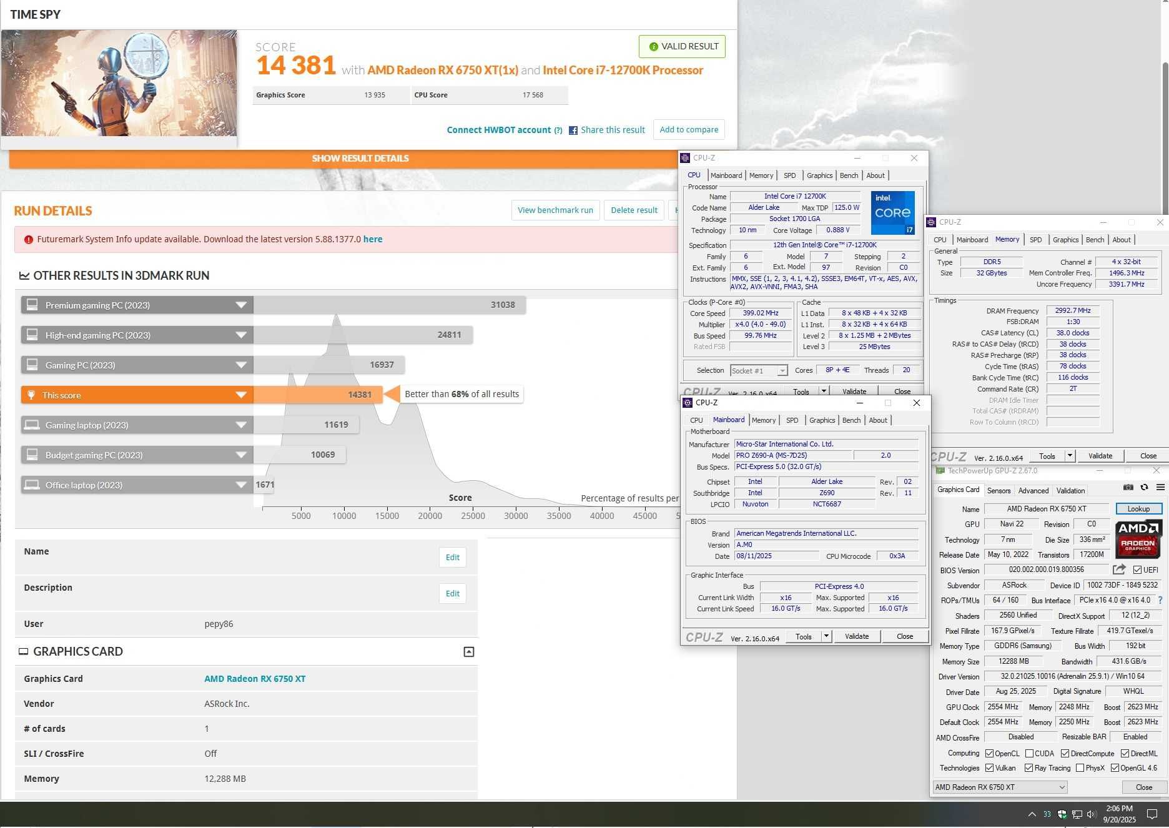Expand the Budget gaming PC (2023) row

point(240,455)
